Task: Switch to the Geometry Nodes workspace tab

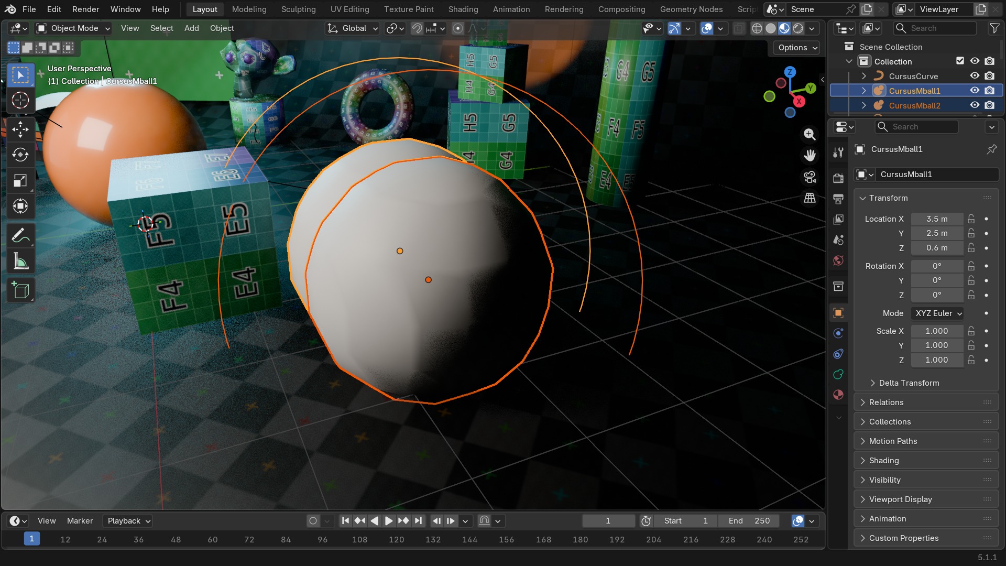Action: (x=691, y=9)
